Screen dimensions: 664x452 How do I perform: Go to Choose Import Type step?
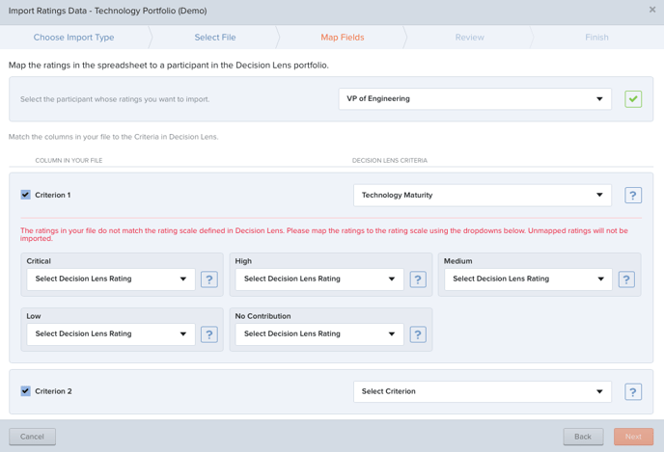point(73,38)
